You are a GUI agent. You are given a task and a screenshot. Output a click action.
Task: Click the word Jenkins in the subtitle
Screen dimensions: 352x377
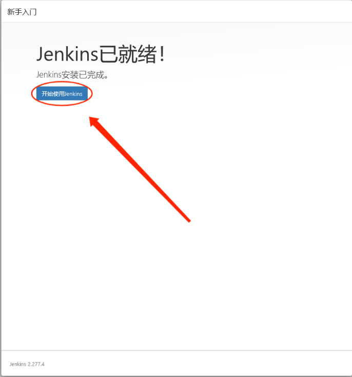(49, 75)
